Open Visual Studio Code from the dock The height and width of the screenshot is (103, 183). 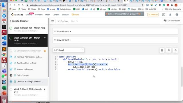tap(4, 38)
